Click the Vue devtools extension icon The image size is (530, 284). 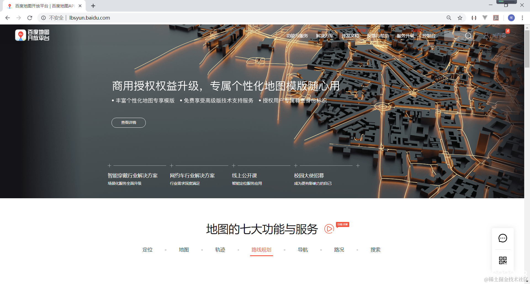[x=485, y=18]
